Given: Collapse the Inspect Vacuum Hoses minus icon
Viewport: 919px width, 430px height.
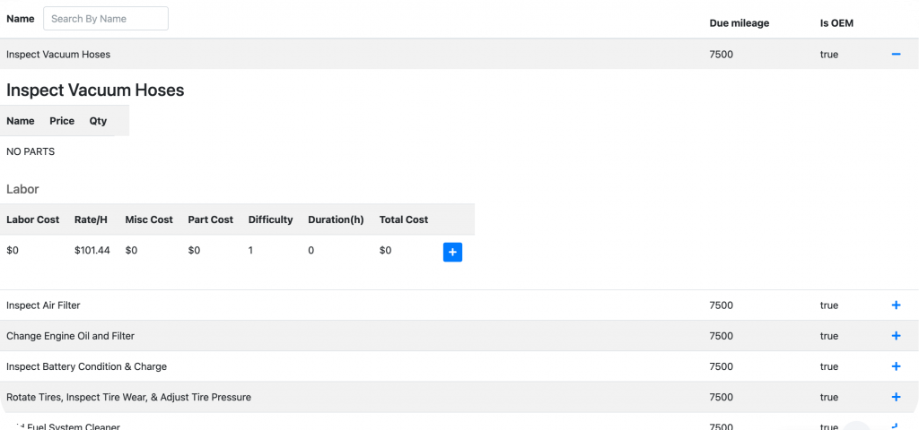Looking at the screenshot, I should tap(895, 55).
